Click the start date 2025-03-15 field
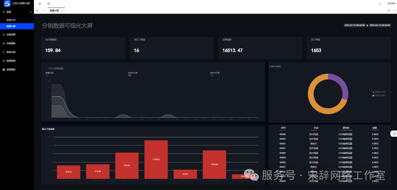This screenshot has height=190, width=397. (354, 25)
